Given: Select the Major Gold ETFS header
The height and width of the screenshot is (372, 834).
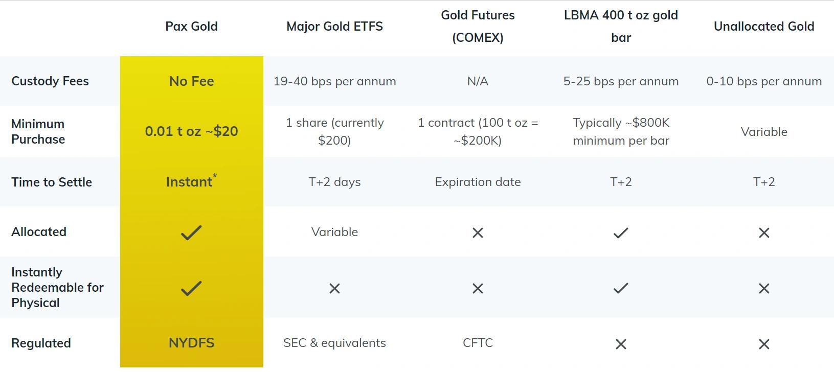Looking at the screenshot, I should pos(334,27).
